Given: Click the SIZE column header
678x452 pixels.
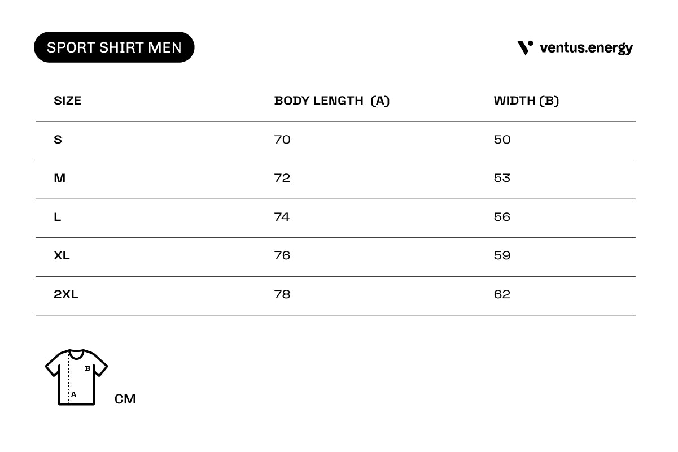Looking at the screenshot, I should (67, 101).
